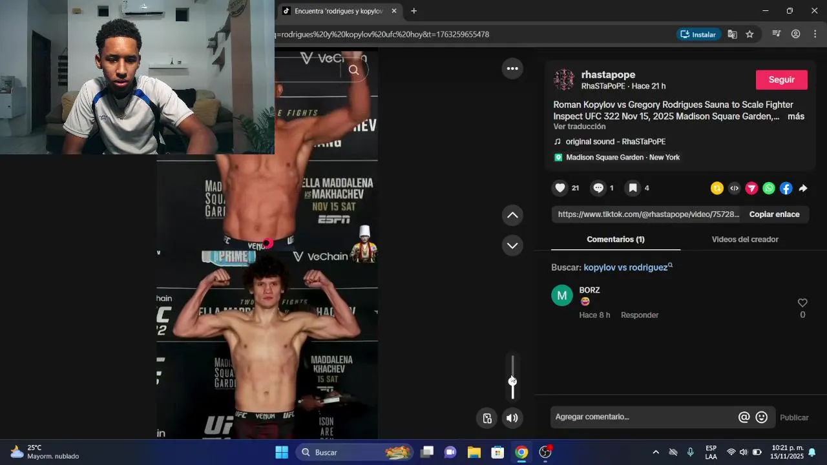Expand the system tray hidden icons chevron
Screen dimensions: 827x465
click(x=656, y=452)
